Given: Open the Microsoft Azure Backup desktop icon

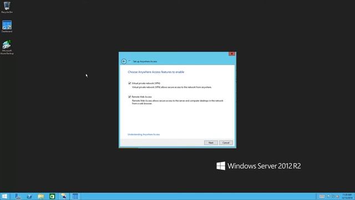Looking at the screenshot, I should tap(7, 47).
